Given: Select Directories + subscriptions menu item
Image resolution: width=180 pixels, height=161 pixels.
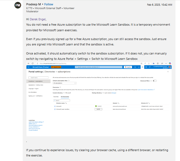Looking at the screenshot, I should coord(39,81).
